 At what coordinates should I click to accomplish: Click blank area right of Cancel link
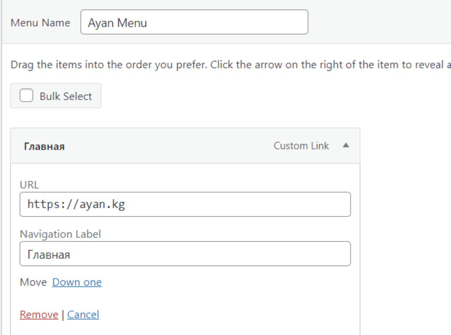coord(211,315)
